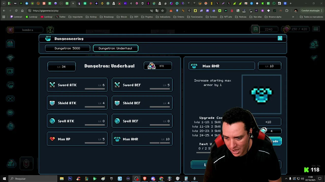325x182 pixels.
Task: Select the Max HP skill
Action: (77, 139)
